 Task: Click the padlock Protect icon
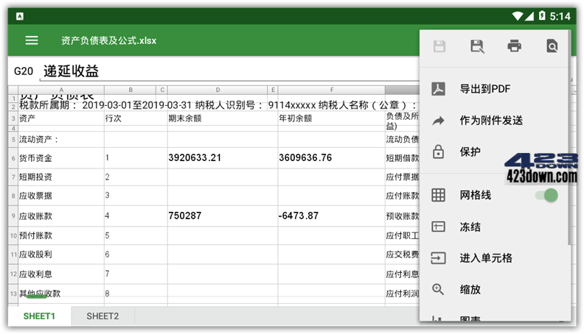[439, 152]
